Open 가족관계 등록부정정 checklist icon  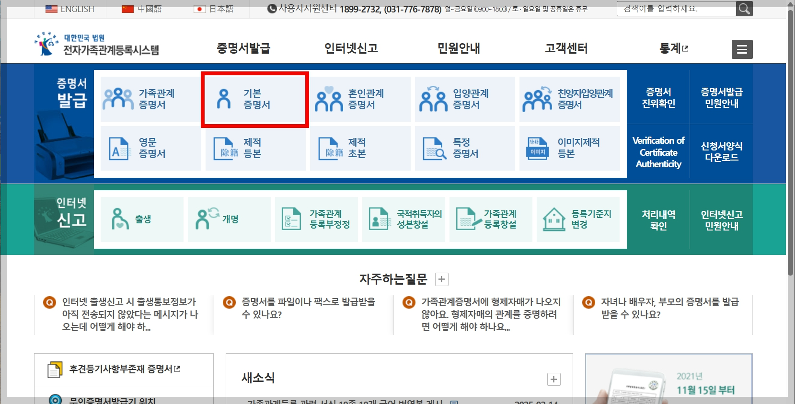point(291,219)
